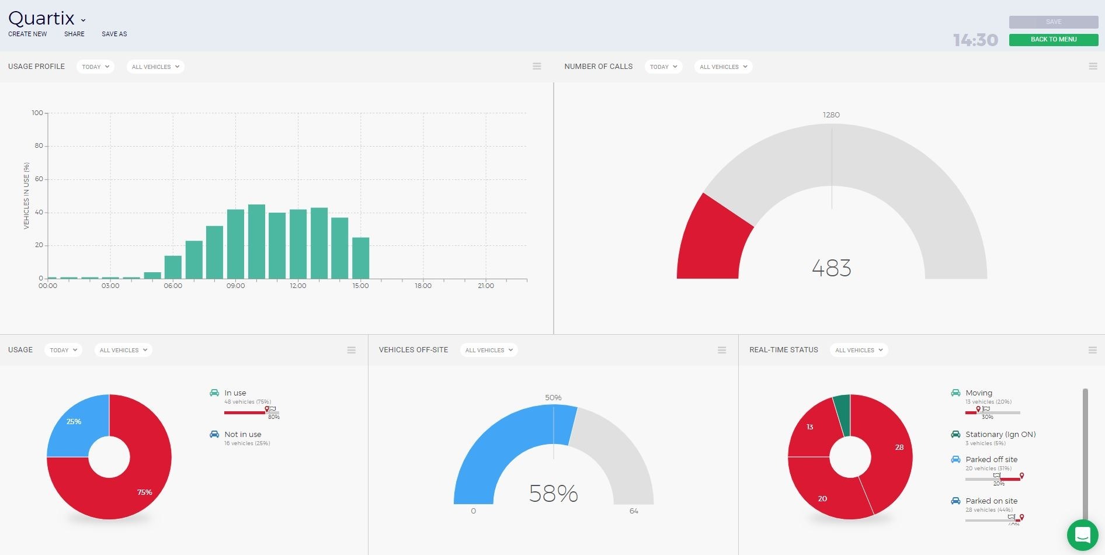Open the green chat support bubble
Image resolution: width=1105 pixels, height=555 pixels.
(x=1082, y=535)
